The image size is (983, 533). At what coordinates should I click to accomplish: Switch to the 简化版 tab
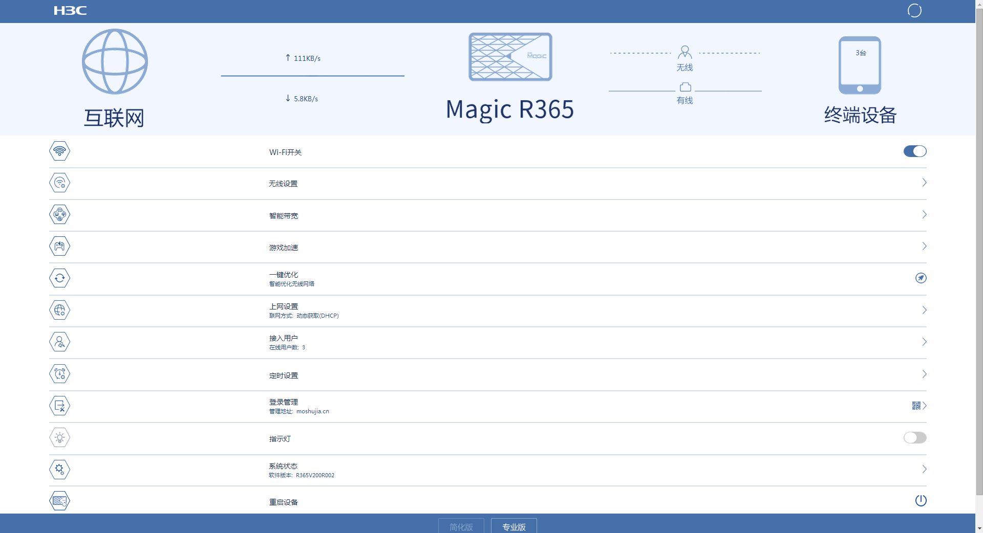click(x=461, y=526)
